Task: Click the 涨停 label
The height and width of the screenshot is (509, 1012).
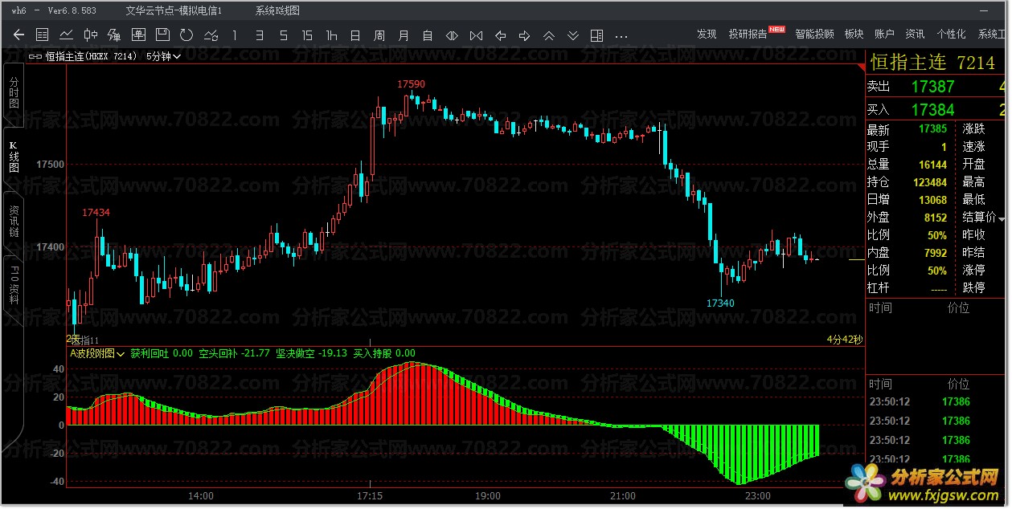Action: [973, 271]
